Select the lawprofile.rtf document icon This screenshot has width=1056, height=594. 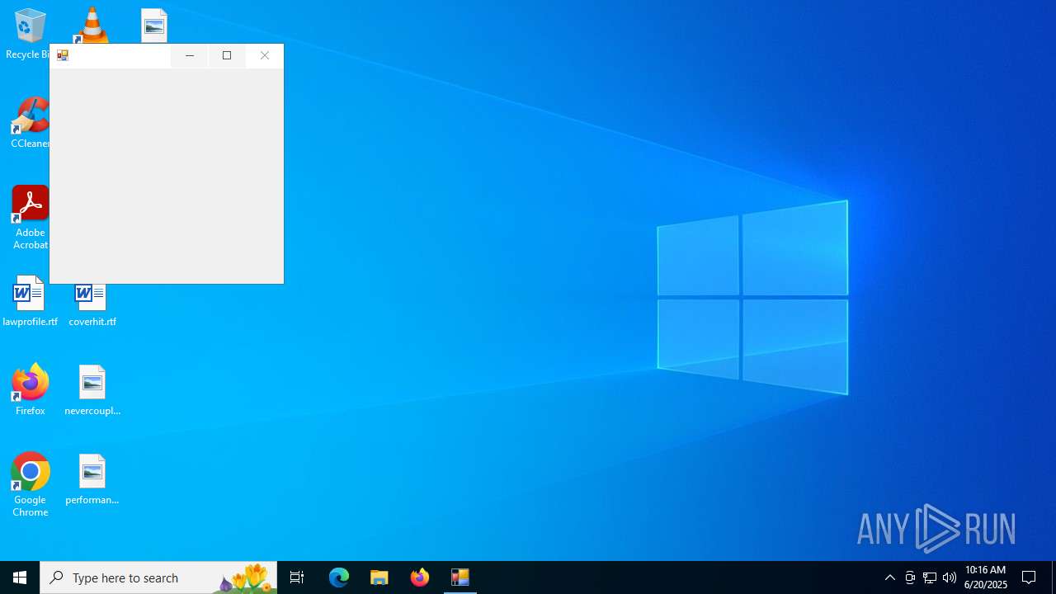coord(30,301)
